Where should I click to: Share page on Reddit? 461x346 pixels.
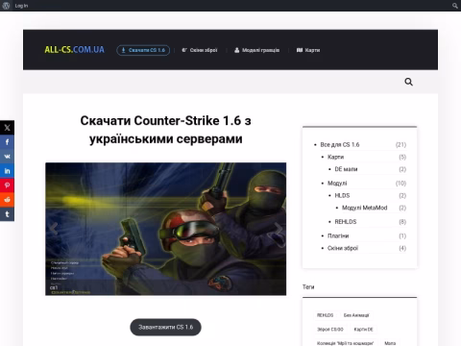tap(7, 200)
